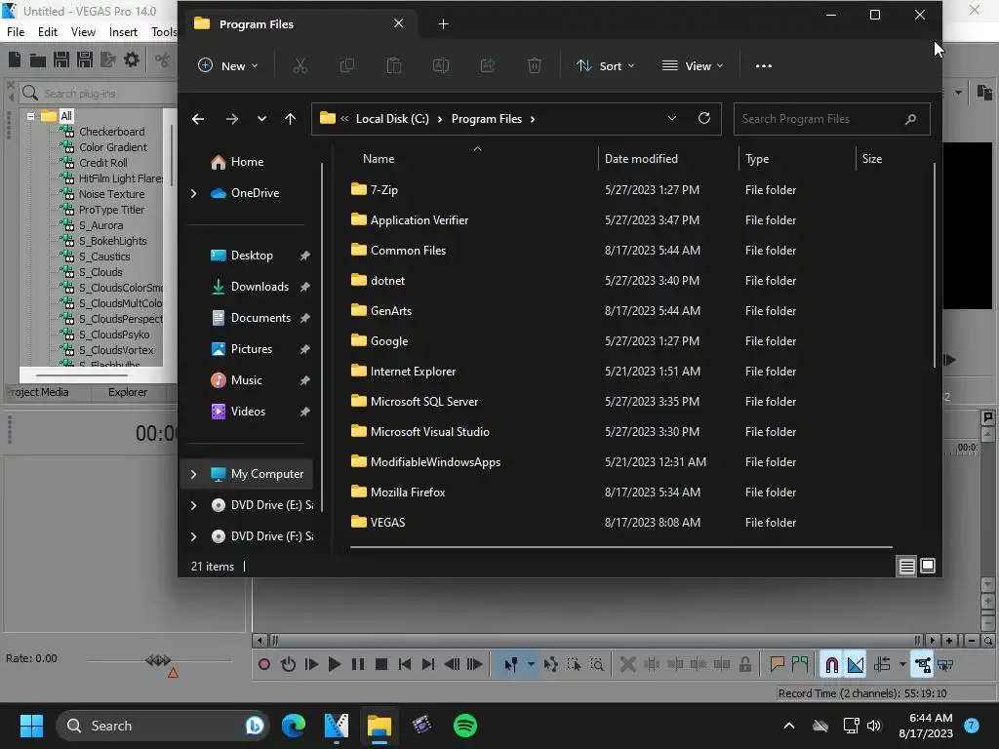Expand the OneDrive node in navigation pane

(x=194, y=193)
